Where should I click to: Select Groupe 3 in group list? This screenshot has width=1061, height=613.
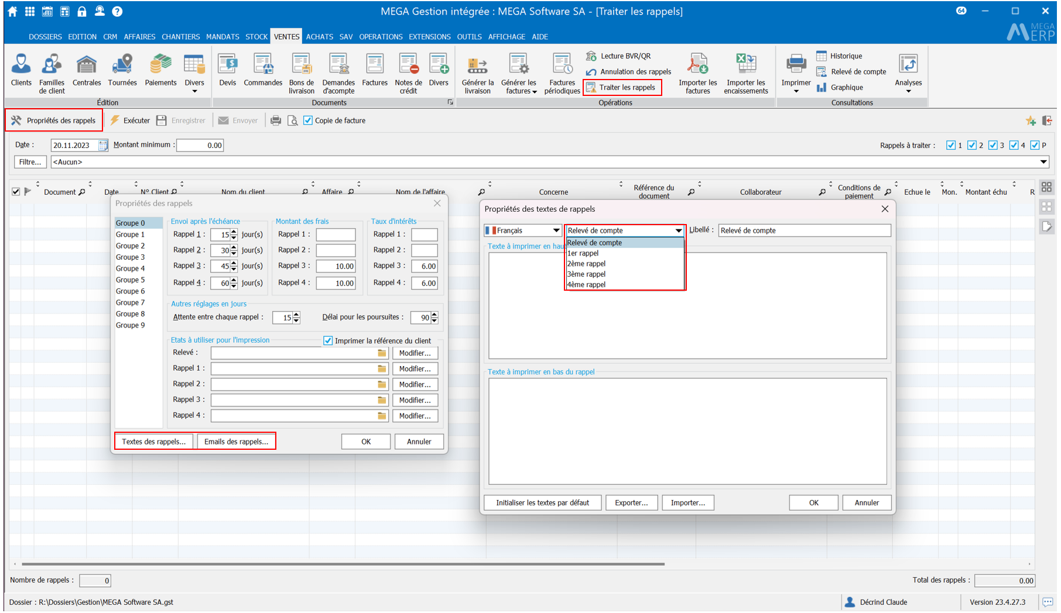click(x=130, y=257)
